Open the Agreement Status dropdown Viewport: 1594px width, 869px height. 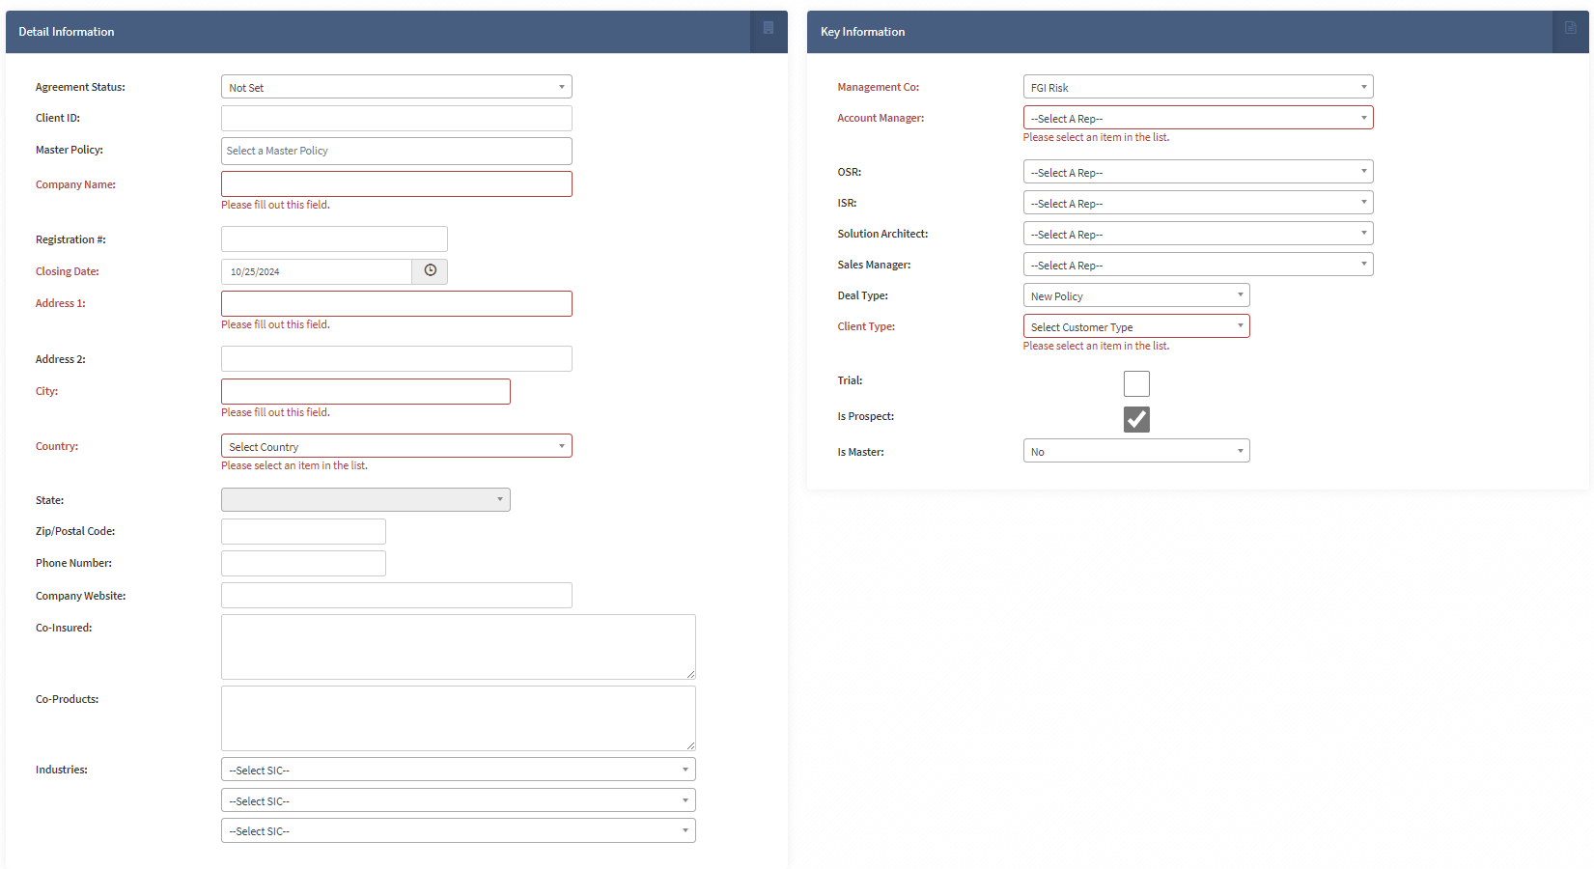[x=397, y=87]
